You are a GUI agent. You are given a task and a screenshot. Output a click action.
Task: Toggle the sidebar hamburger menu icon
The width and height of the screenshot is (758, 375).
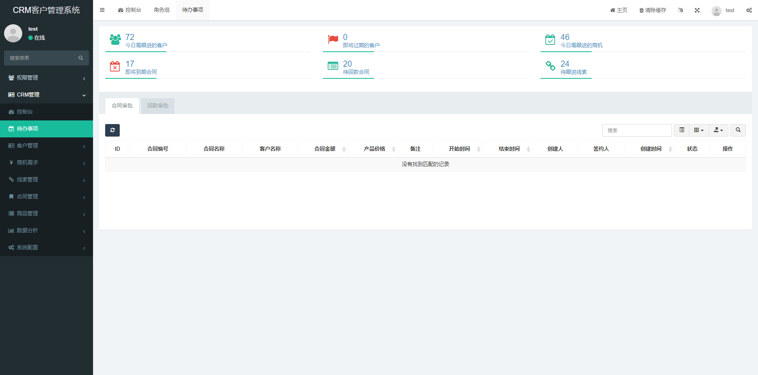102,10
